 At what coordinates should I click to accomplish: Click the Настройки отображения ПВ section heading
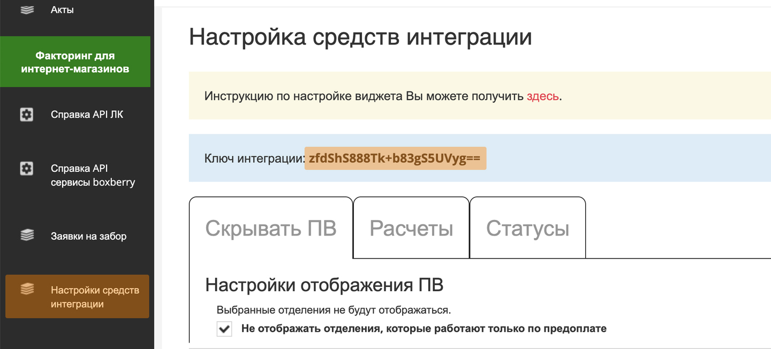[x=324, y=285]
